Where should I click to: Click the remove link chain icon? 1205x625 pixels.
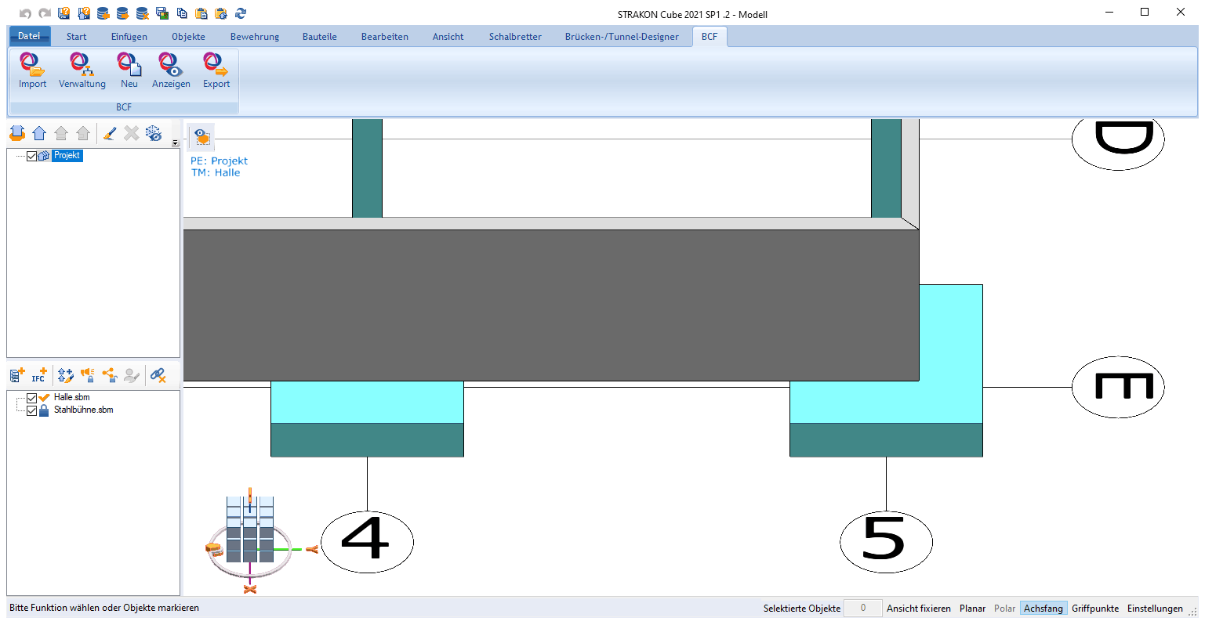click(158, 376)
